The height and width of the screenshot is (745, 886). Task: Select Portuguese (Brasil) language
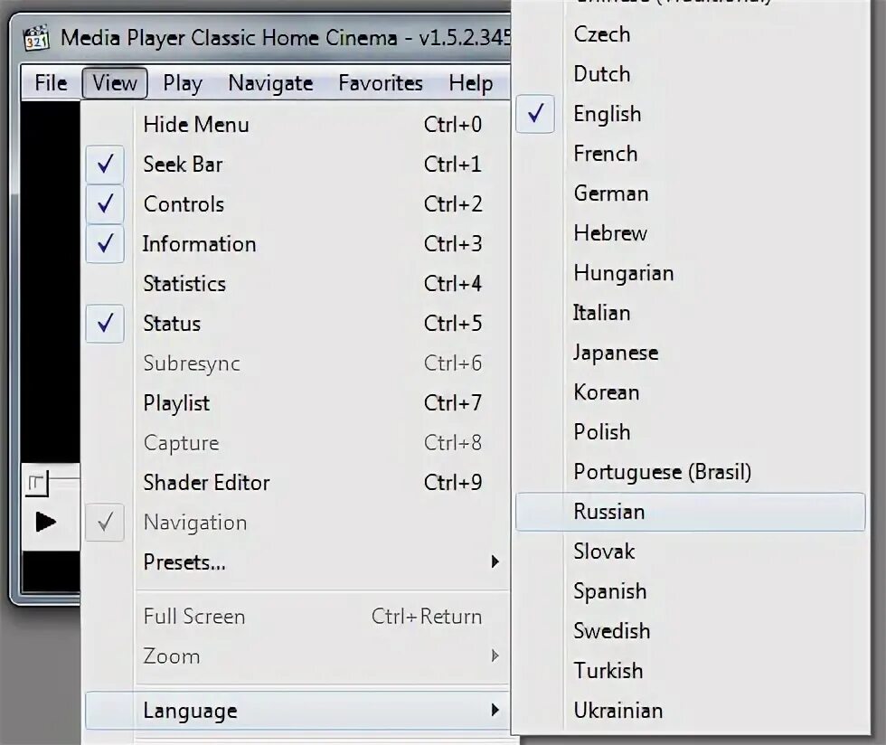(x=691, y=472)
